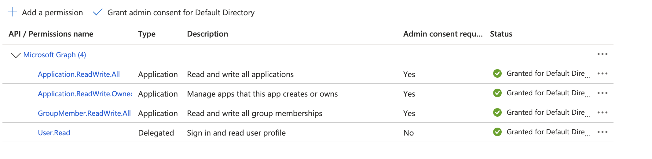Collapse the Microsoft Graph permissions group
The image size is (652, 159).
coord(16,55)
